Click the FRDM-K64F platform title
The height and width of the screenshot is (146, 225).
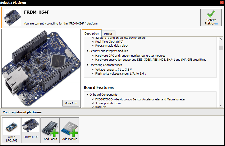point(37,12)
